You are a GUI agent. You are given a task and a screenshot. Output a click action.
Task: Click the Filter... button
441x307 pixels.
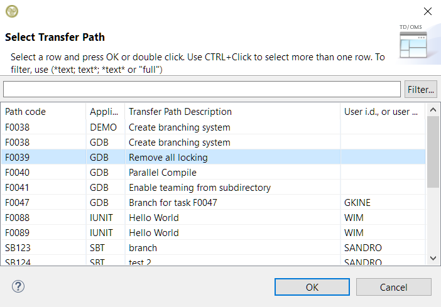click(x=420, y=90)
